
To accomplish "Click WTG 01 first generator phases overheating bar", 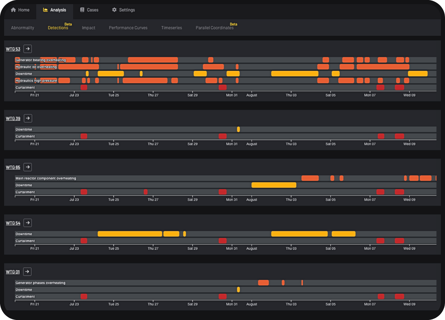I will click(263, 283).
